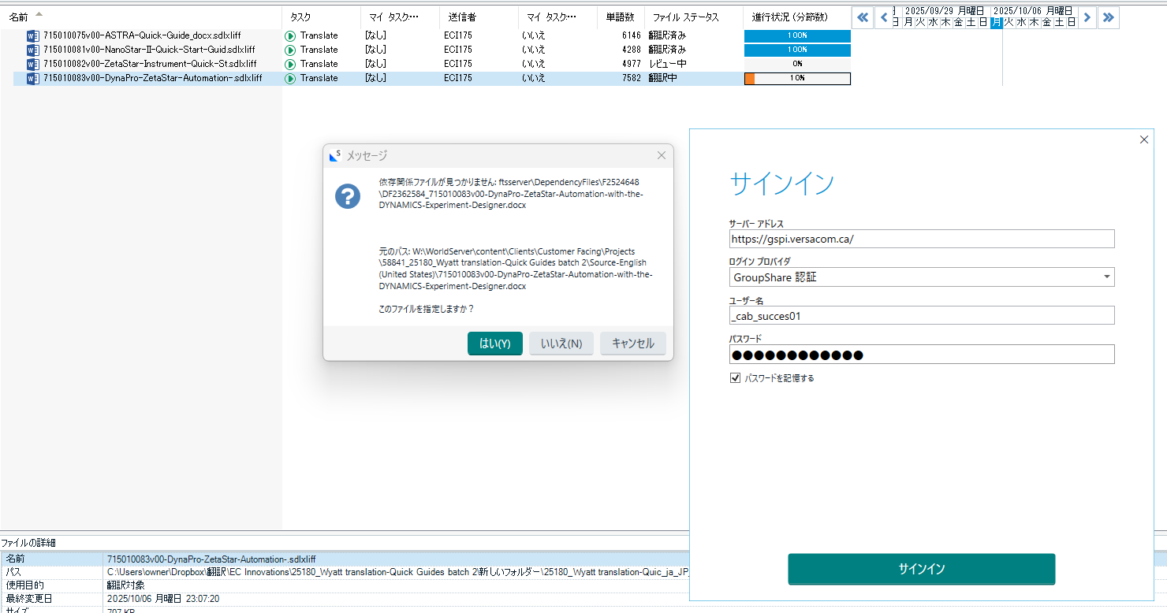
Task: Select the highlighted 月 day cell under 2025/10/06
Action: pos(997,23)
